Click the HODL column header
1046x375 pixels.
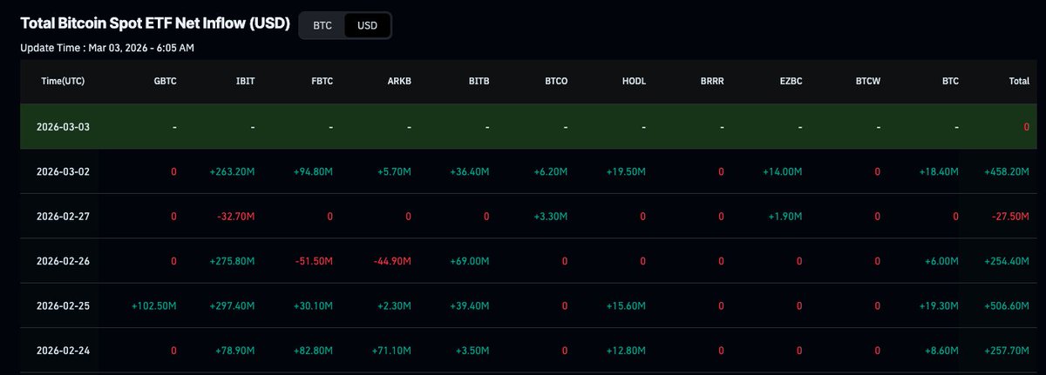634,81
